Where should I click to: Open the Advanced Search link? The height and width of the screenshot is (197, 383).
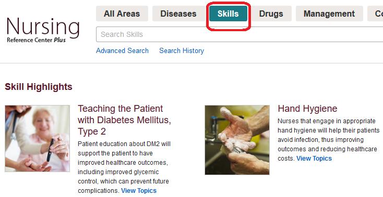[122, 50]
